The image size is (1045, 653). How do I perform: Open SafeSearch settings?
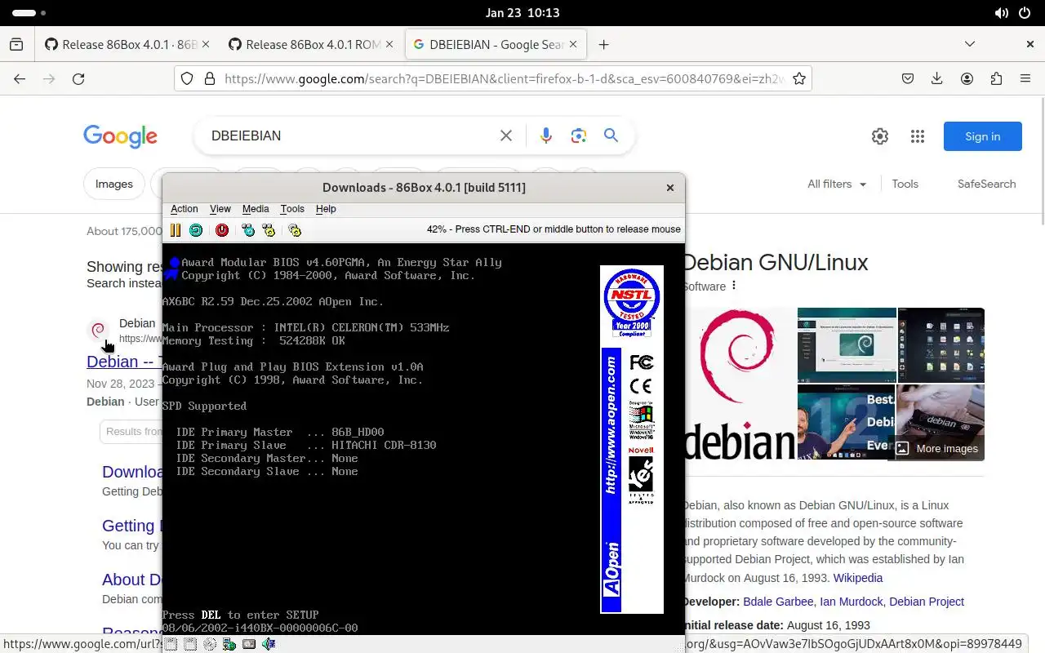[x=986, y=184]
